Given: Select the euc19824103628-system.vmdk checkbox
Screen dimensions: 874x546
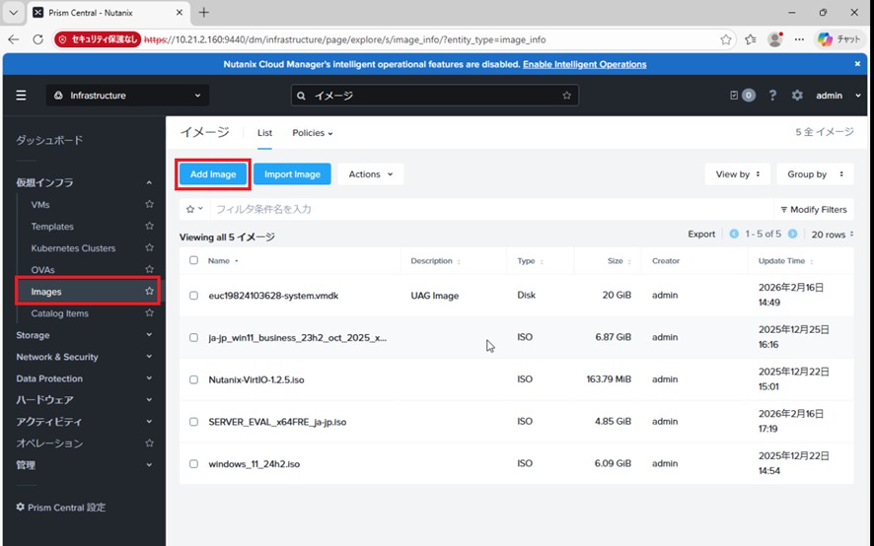Looking at the screenshot, I should [193, 296].
